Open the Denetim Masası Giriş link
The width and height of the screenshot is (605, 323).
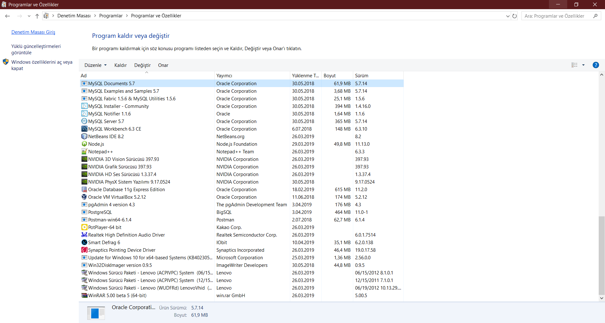[x=33, y=32]
